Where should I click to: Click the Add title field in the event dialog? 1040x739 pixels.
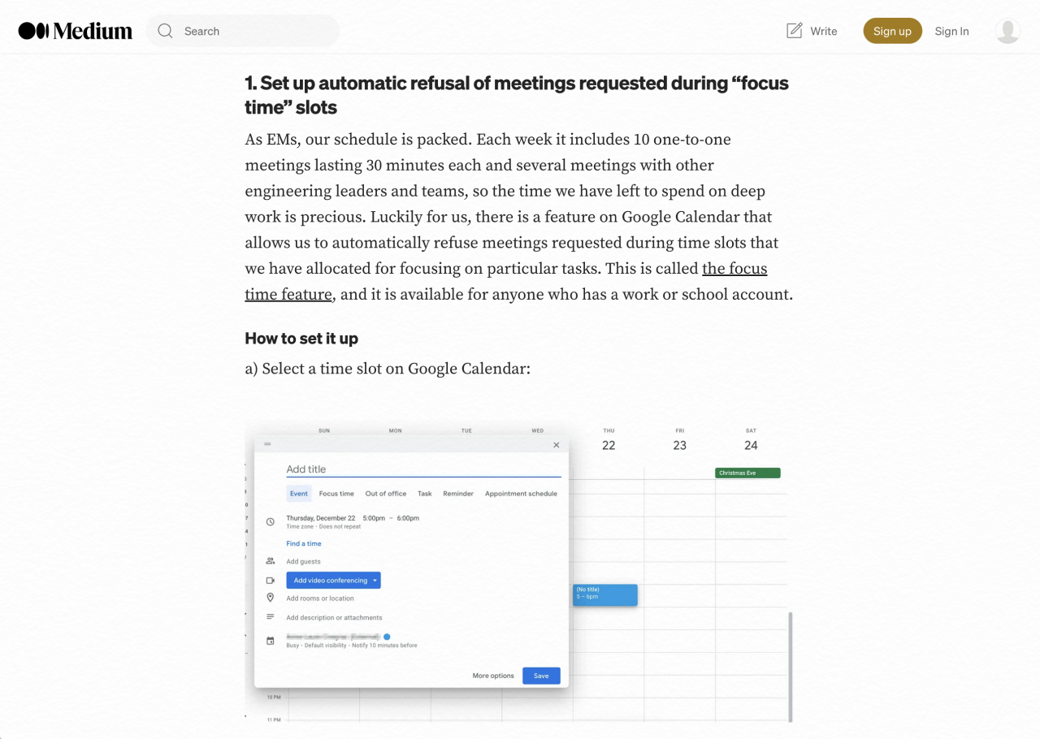(423, 469)
